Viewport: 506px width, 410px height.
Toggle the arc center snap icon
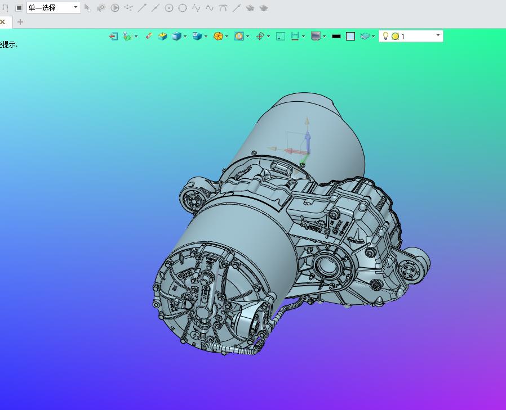click(169, 8)
